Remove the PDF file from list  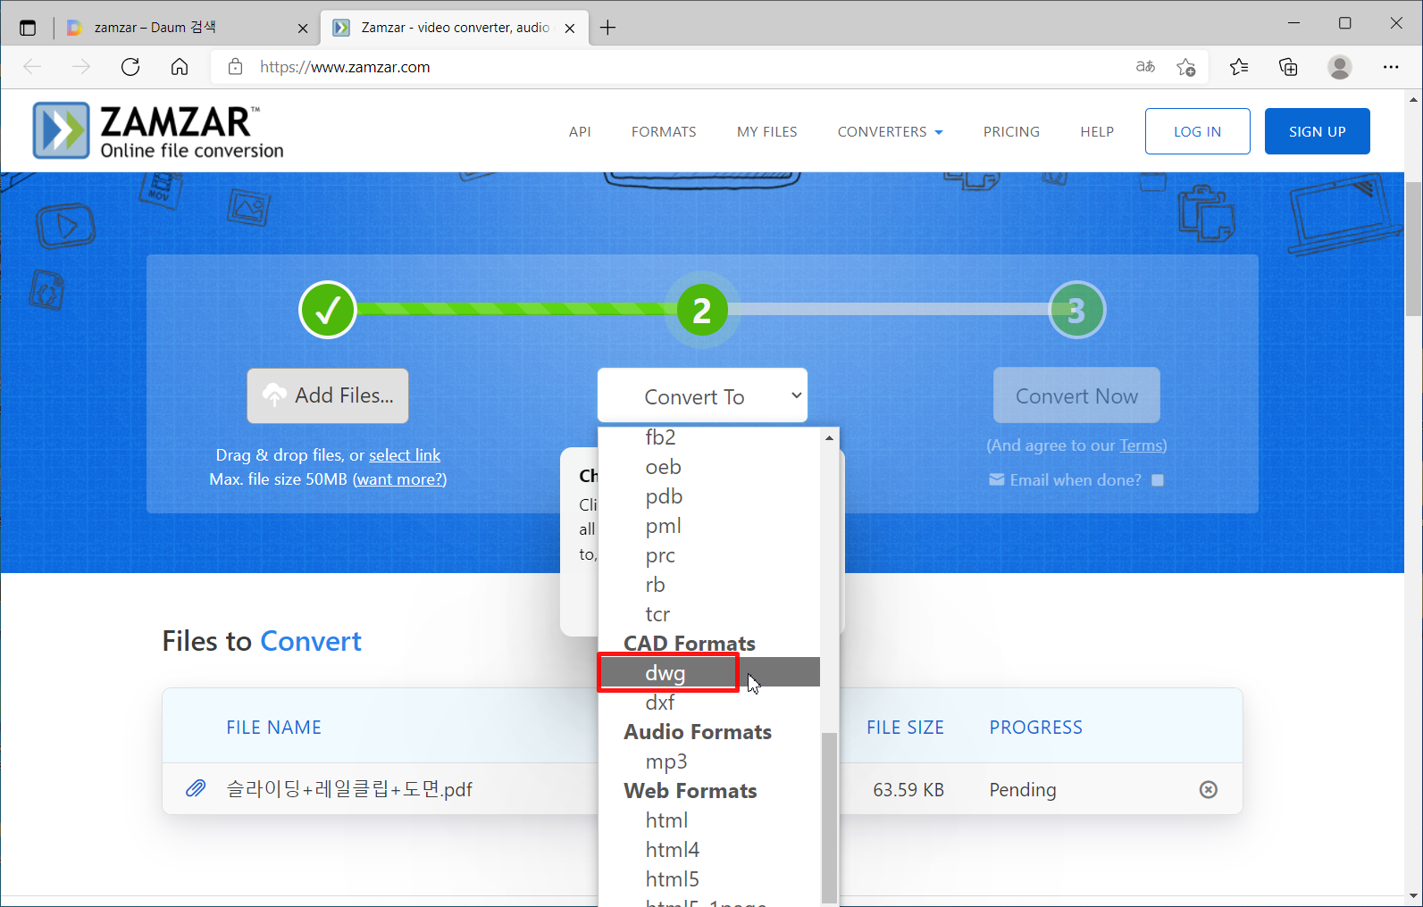coord(1209,789)
